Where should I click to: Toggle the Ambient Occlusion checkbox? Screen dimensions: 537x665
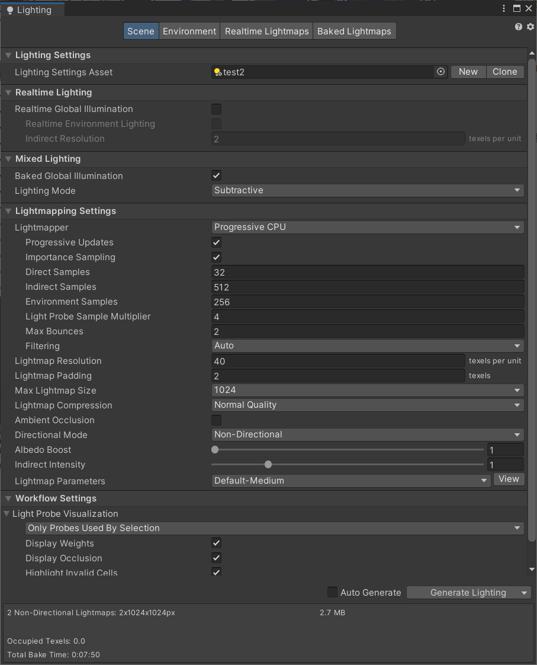pos(216,420)
